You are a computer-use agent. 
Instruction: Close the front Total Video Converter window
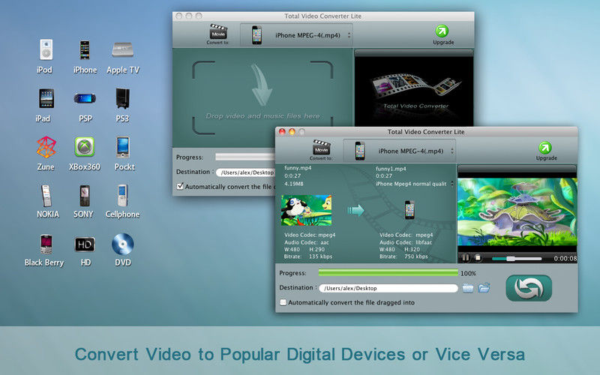point(283,132)
